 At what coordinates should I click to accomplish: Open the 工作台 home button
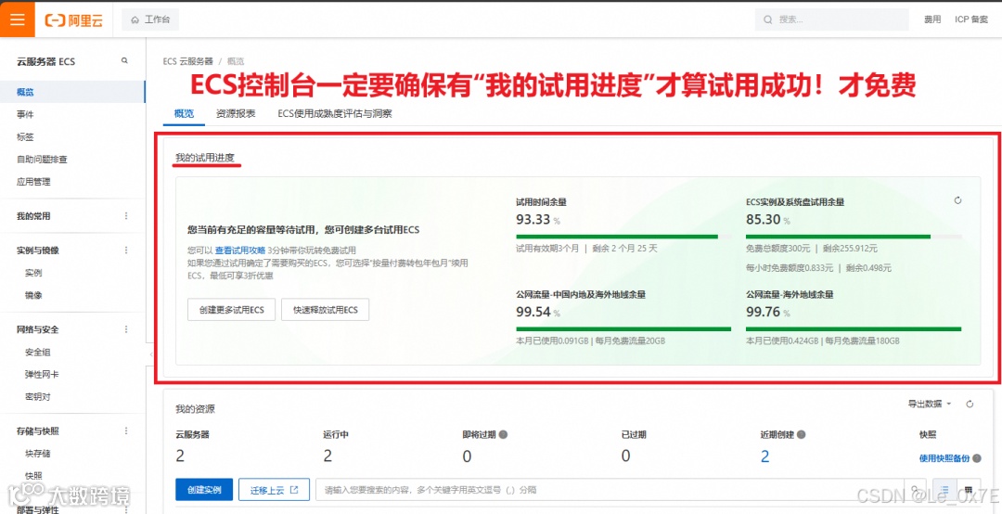pyautogui.click(x=151, y=19)
